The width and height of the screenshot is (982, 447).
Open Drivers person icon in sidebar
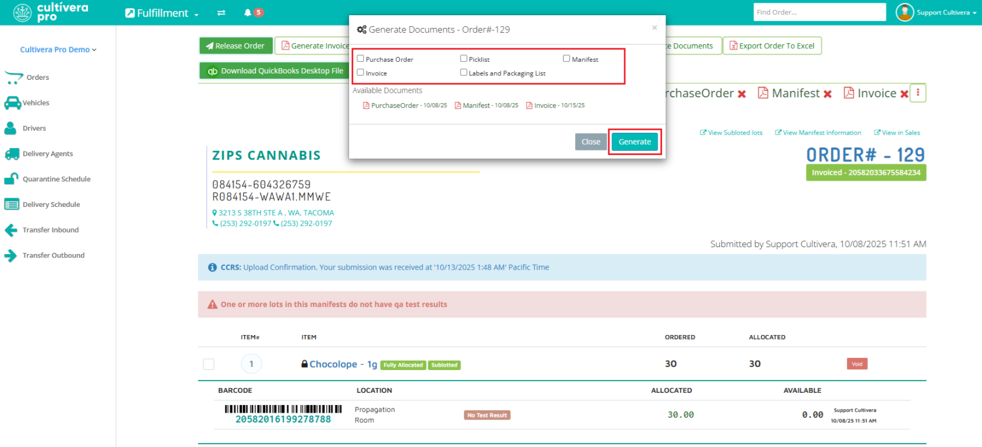(x=10, y=128)
